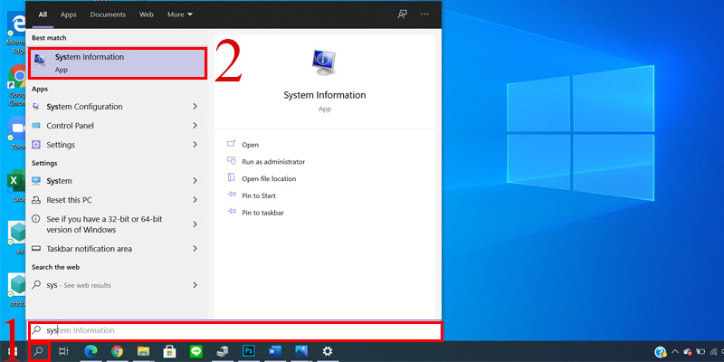The image size is (724, 362).
Task: Open File Explorer from the taskbar
Action: [x=144, y=352]
